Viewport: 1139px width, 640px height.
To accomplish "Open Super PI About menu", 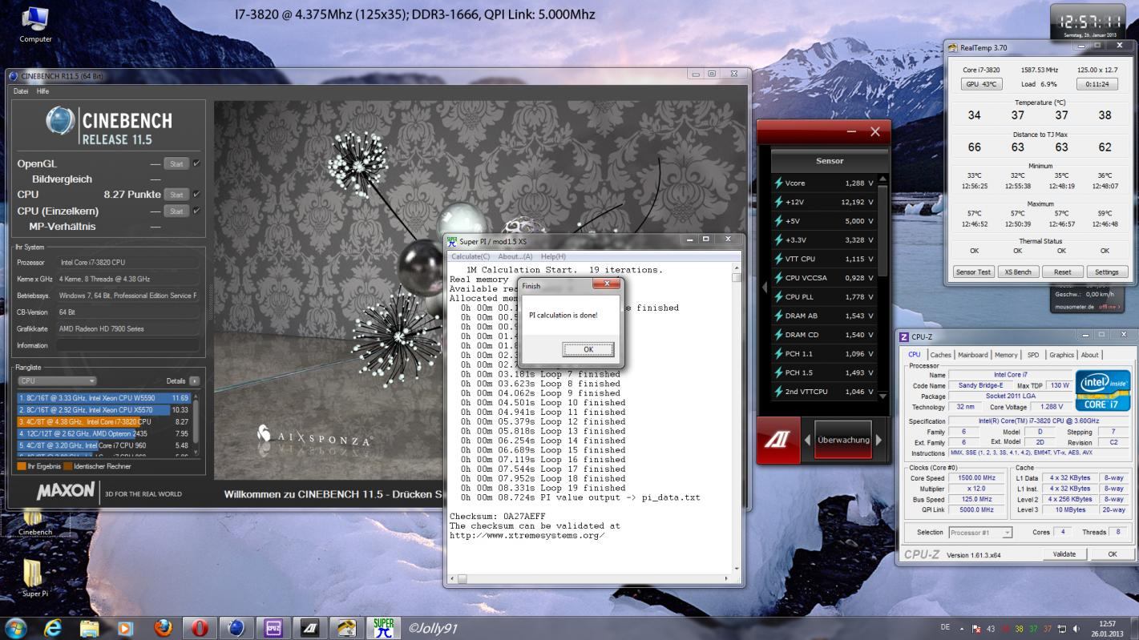I will (515, 256).
